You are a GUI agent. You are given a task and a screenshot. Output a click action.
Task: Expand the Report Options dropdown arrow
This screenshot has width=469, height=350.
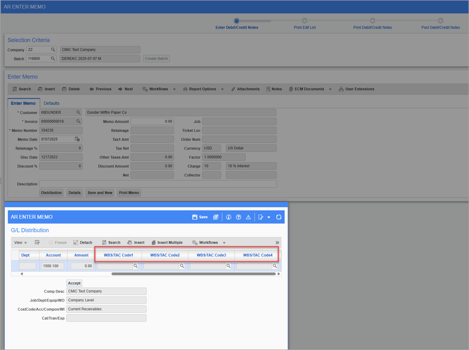(222, 90)
